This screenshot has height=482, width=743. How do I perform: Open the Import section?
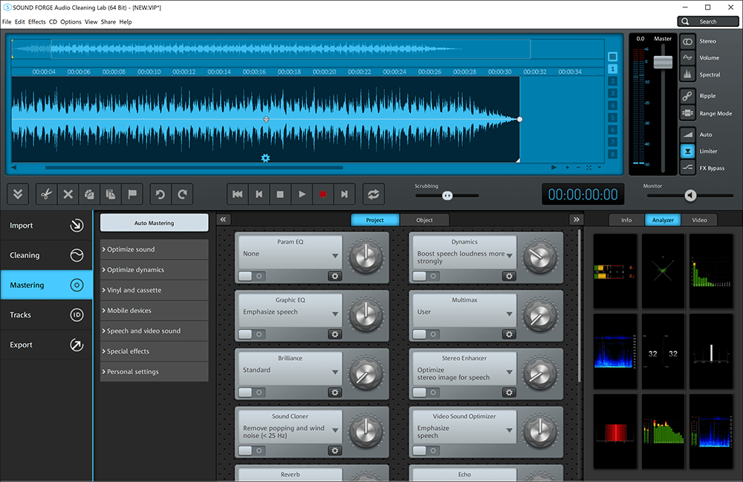coord(46,225)
